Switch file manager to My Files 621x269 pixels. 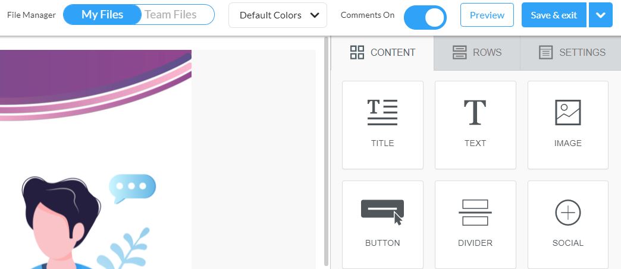102,15
